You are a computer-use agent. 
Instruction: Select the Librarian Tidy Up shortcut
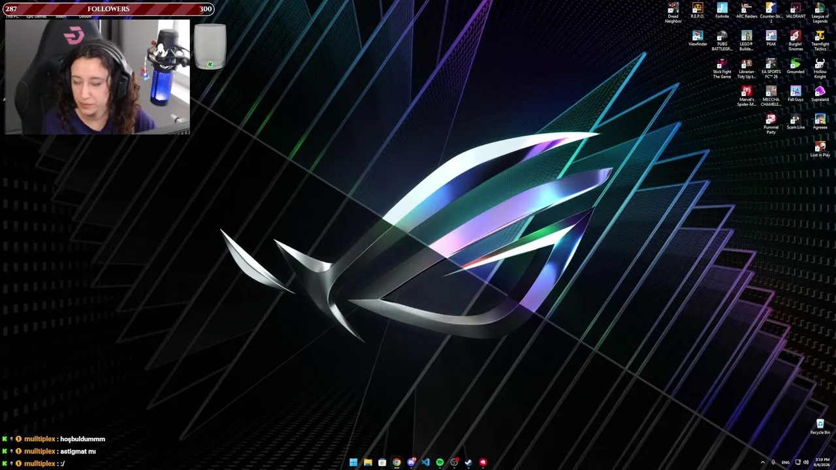pos(747,69)
